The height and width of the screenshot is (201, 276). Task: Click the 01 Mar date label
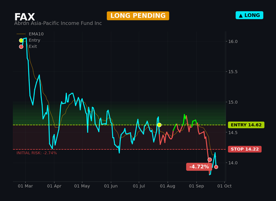(25, 186)
